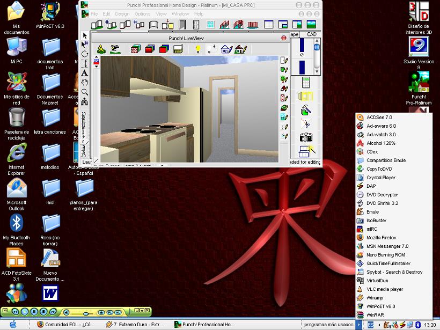Open Internet Explorer desktop icon
The width and height of the screenshot is (440, 330).
[x=17, y=159]
